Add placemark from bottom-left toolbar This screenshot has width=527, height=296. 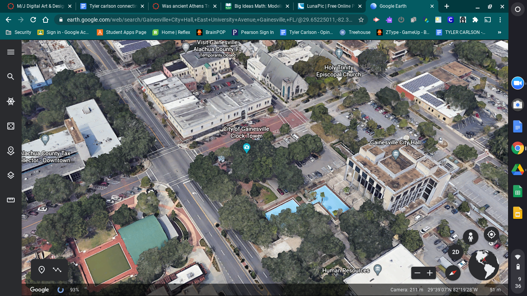42,270
